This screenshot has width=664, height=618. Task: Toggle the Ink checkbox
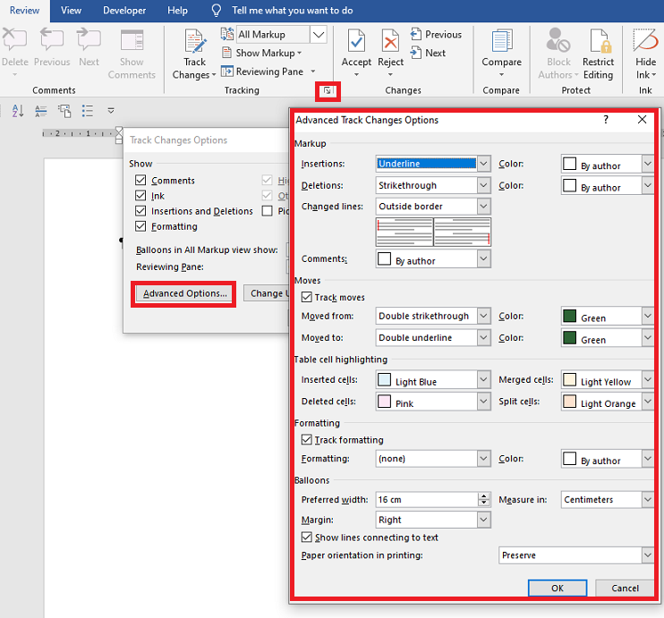(140, 196)
